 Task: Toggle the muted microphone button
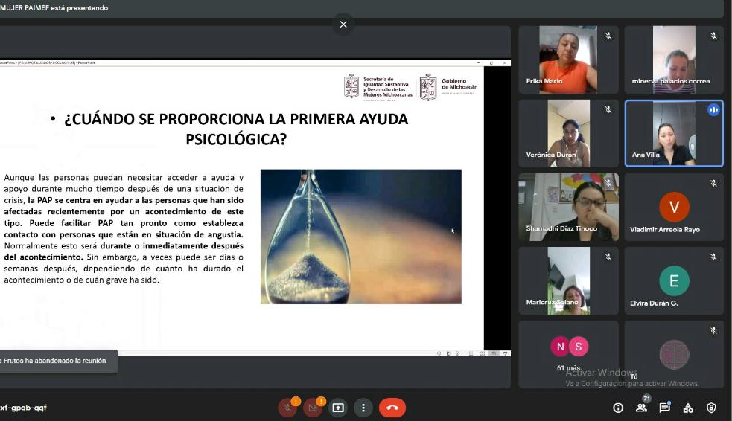(287, 408)
